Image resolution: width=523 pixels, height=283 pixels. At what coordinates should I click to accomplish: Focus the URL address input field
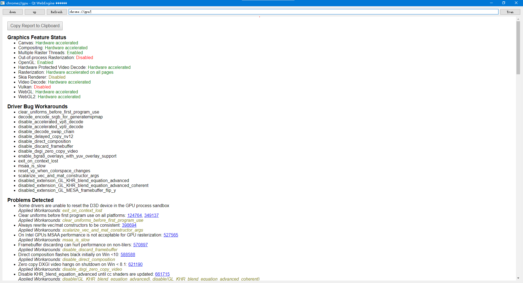click(x=283, y=12)
